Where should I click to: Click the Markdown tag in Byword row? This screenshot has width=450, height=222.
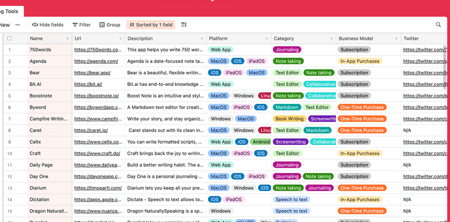(287, 107)
